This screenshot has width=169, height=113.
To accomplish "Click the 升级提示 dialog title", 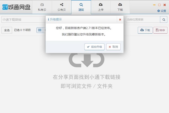I will coord(56,19).
